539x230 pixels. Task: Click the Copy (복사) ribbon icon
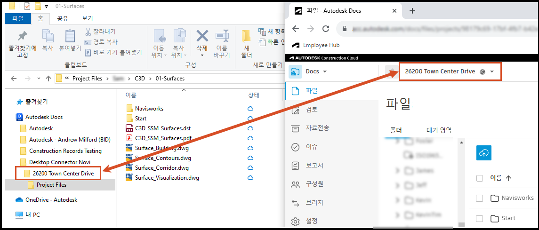pos(48,36)
